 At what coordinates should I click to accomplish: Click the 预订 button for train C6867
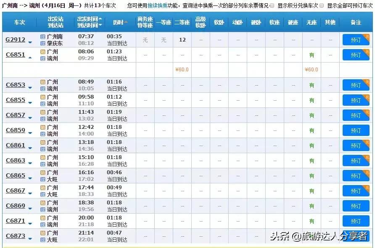[x=356, y=191]
